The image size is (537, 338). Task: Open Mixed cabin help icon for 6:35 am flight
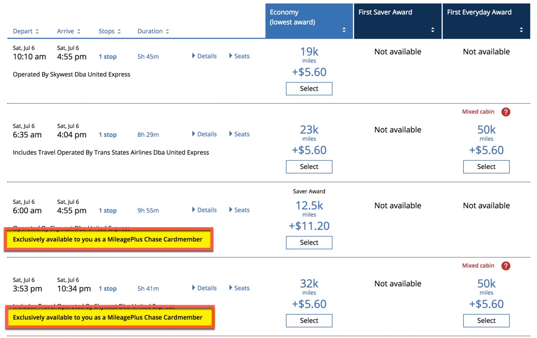coord(505,112)
